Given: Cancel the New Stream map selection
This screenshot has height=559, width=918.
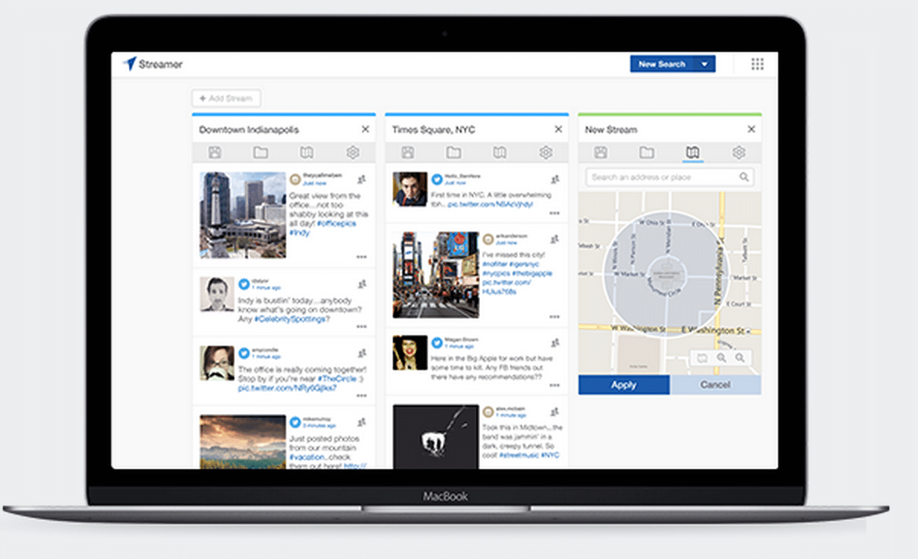Looking at the screenshot, I should 715,385.
